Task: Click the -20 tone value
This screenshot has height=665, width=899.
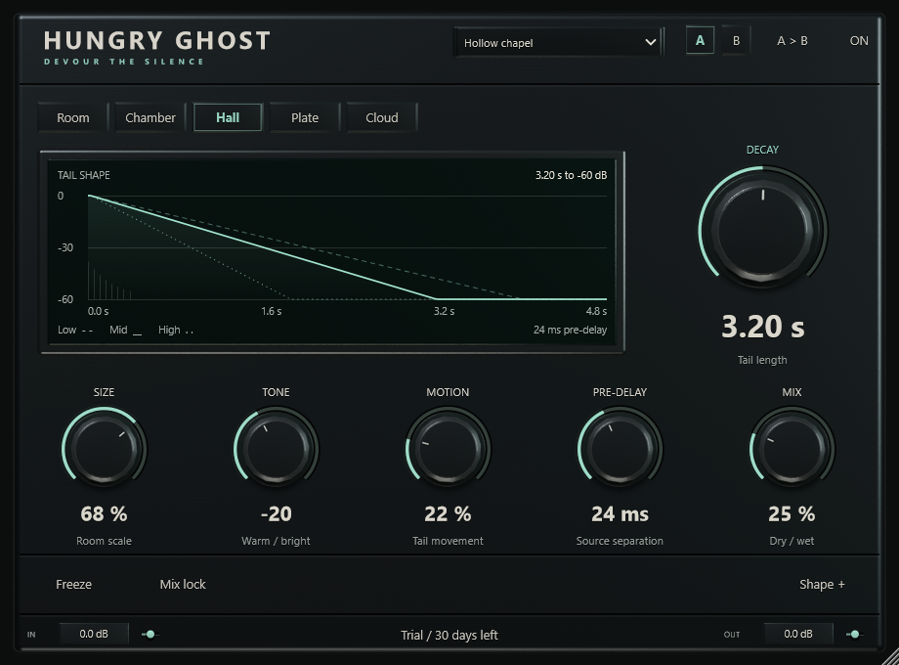Action: click(x=276, y=513)
